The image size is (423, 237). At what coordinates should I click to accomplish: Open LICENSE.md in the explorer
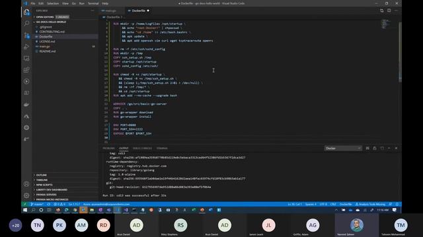(x=65, y=41)
